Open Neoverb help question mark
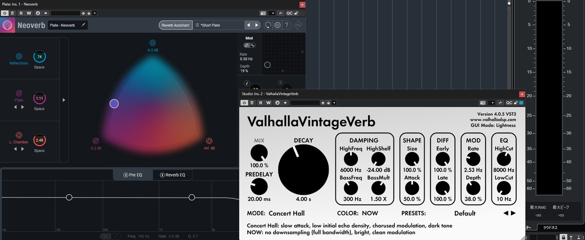 [286, 25]
